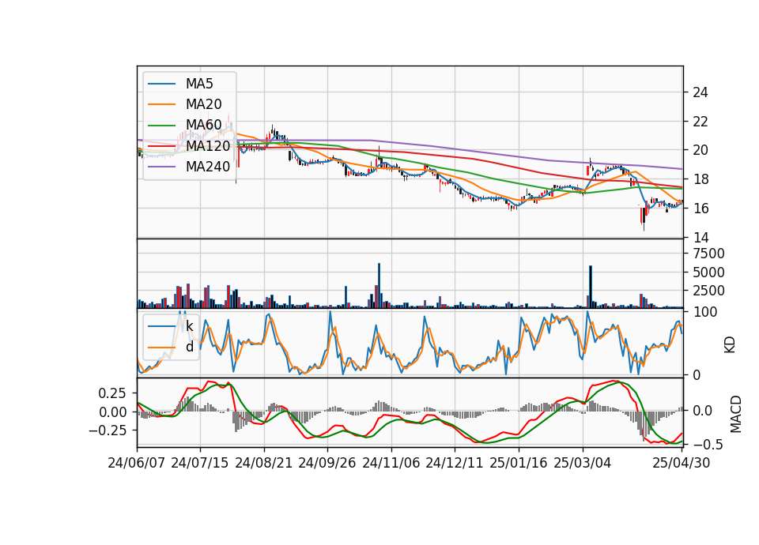The height and width of the screenshot is (545, 759).
Task: Click the MA60 legend label
Action: coord(204,125)
